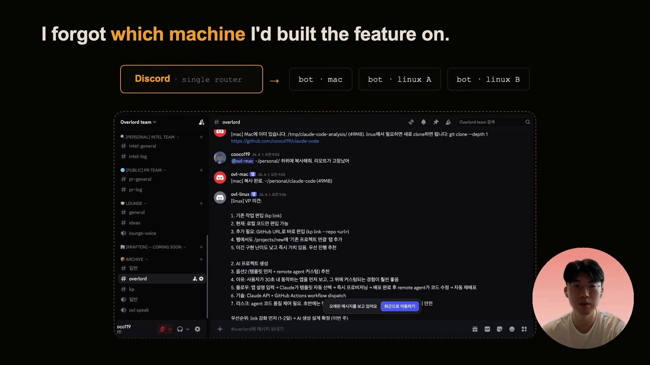Click search magnifier in Overlord team search
This screenshot has height=365, width=650.
(x=527, y=122)
